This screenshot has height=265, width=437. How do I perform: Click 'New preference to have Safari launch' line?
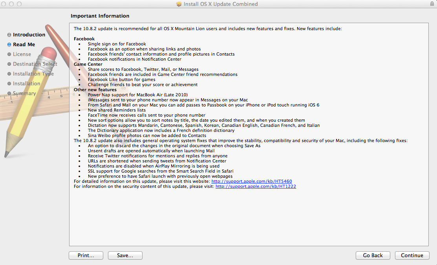tap(160, 177)
